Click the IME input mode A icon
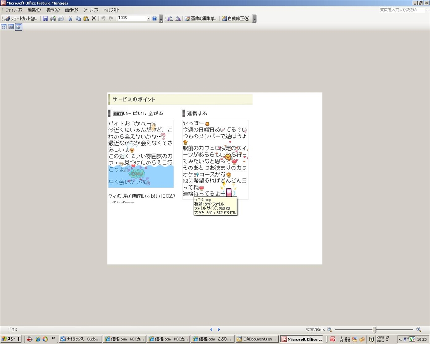 coord(341,339)
